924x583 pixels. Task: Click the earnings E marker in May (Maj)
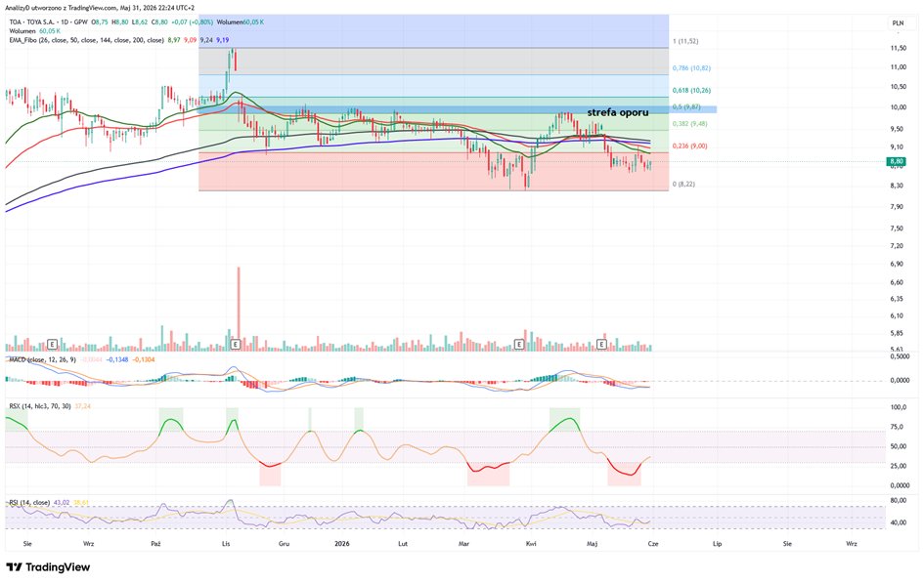tap(601, 344)
